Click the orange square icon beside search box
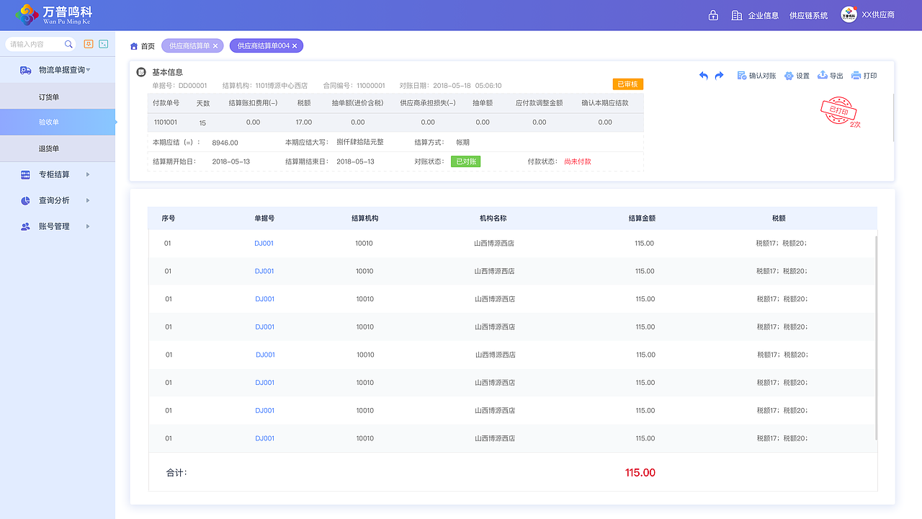Viewport: 922px width, 519px height. pos(89,44)
